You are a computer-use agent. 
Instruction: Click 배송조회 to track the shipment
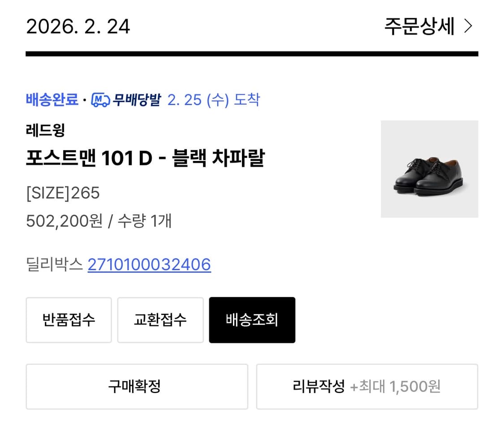click(252, 320)
